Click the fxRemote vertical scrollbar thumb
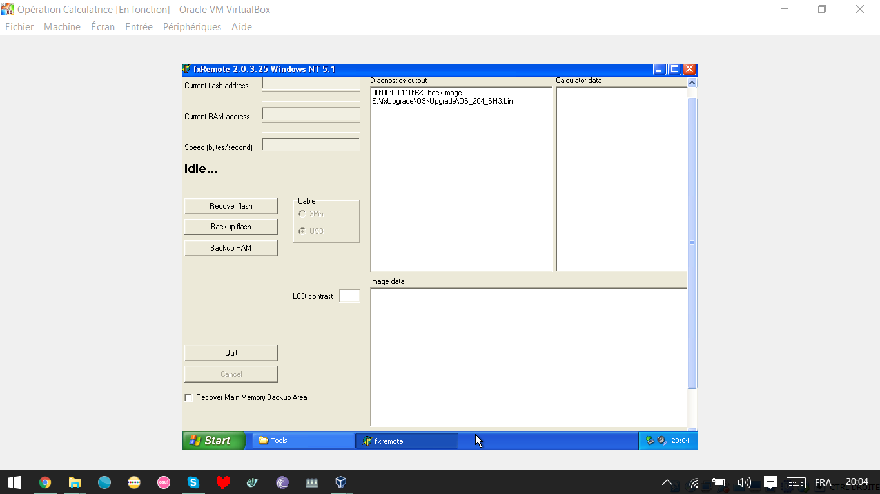Viewport: 880px width, 494px height. [692, 243]
